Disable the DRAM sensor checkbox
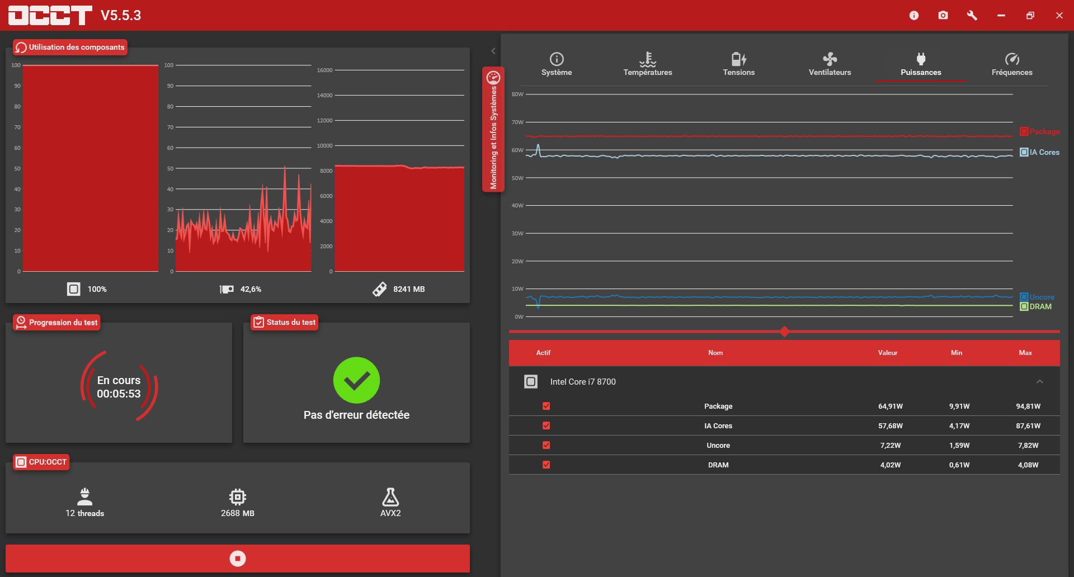This screenshot has height=577, width=1074. point(547,465)
